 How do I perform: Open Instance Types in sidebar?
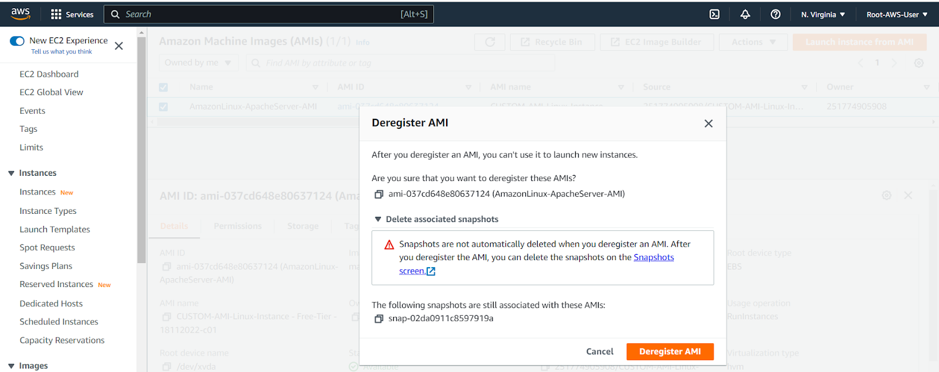[x=48, y=211]
